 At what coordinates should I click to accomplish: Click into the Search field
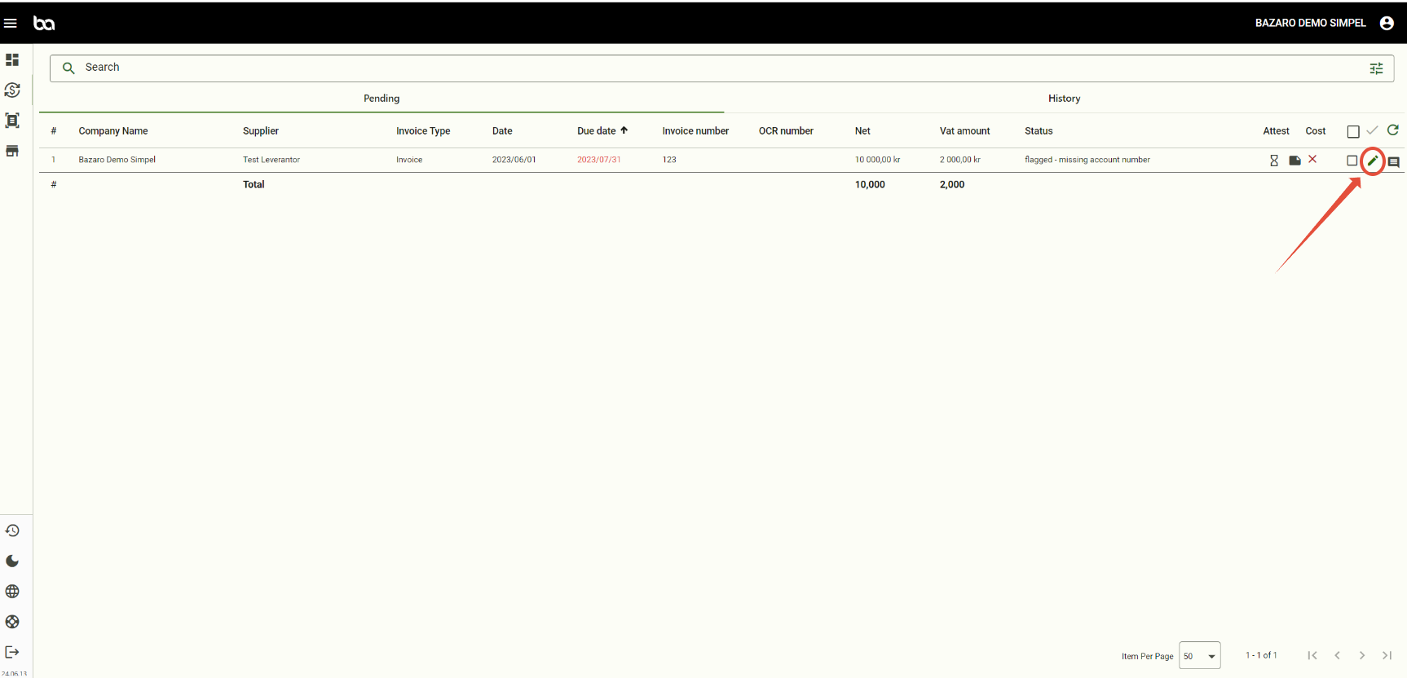722,68
